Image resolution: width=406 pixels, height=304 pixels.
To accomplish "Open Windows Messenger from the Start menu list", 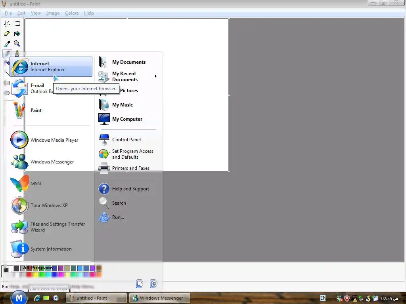I will (x=51, y=162).
